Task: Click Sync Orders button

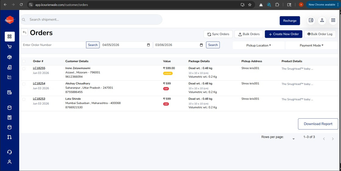Action: 218,34
